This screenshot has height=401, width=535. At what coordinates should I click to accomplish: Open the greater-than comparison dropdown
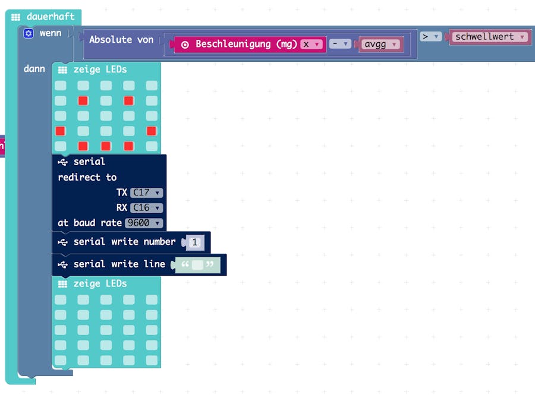(x=430, y=36)
